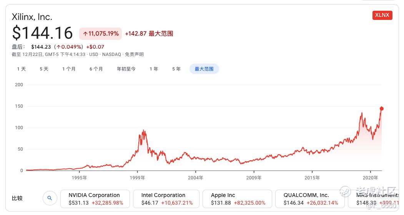The width and height of the screenshot is (404, 215).
Task: Click the 2009年 axis label
Action: [254, 178]
